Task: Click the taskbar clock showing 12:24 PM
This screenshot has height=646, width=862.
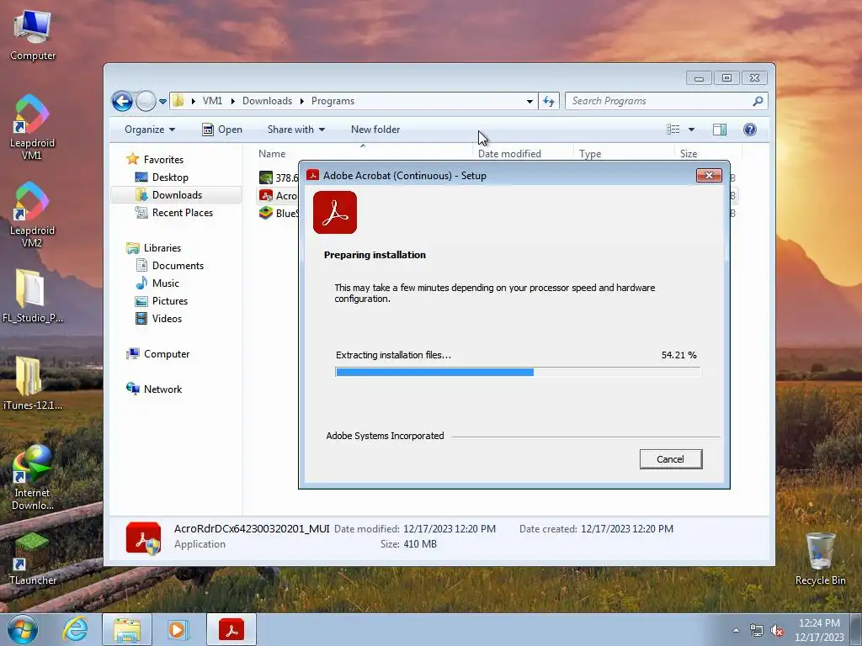Action: tap(819, 630)
